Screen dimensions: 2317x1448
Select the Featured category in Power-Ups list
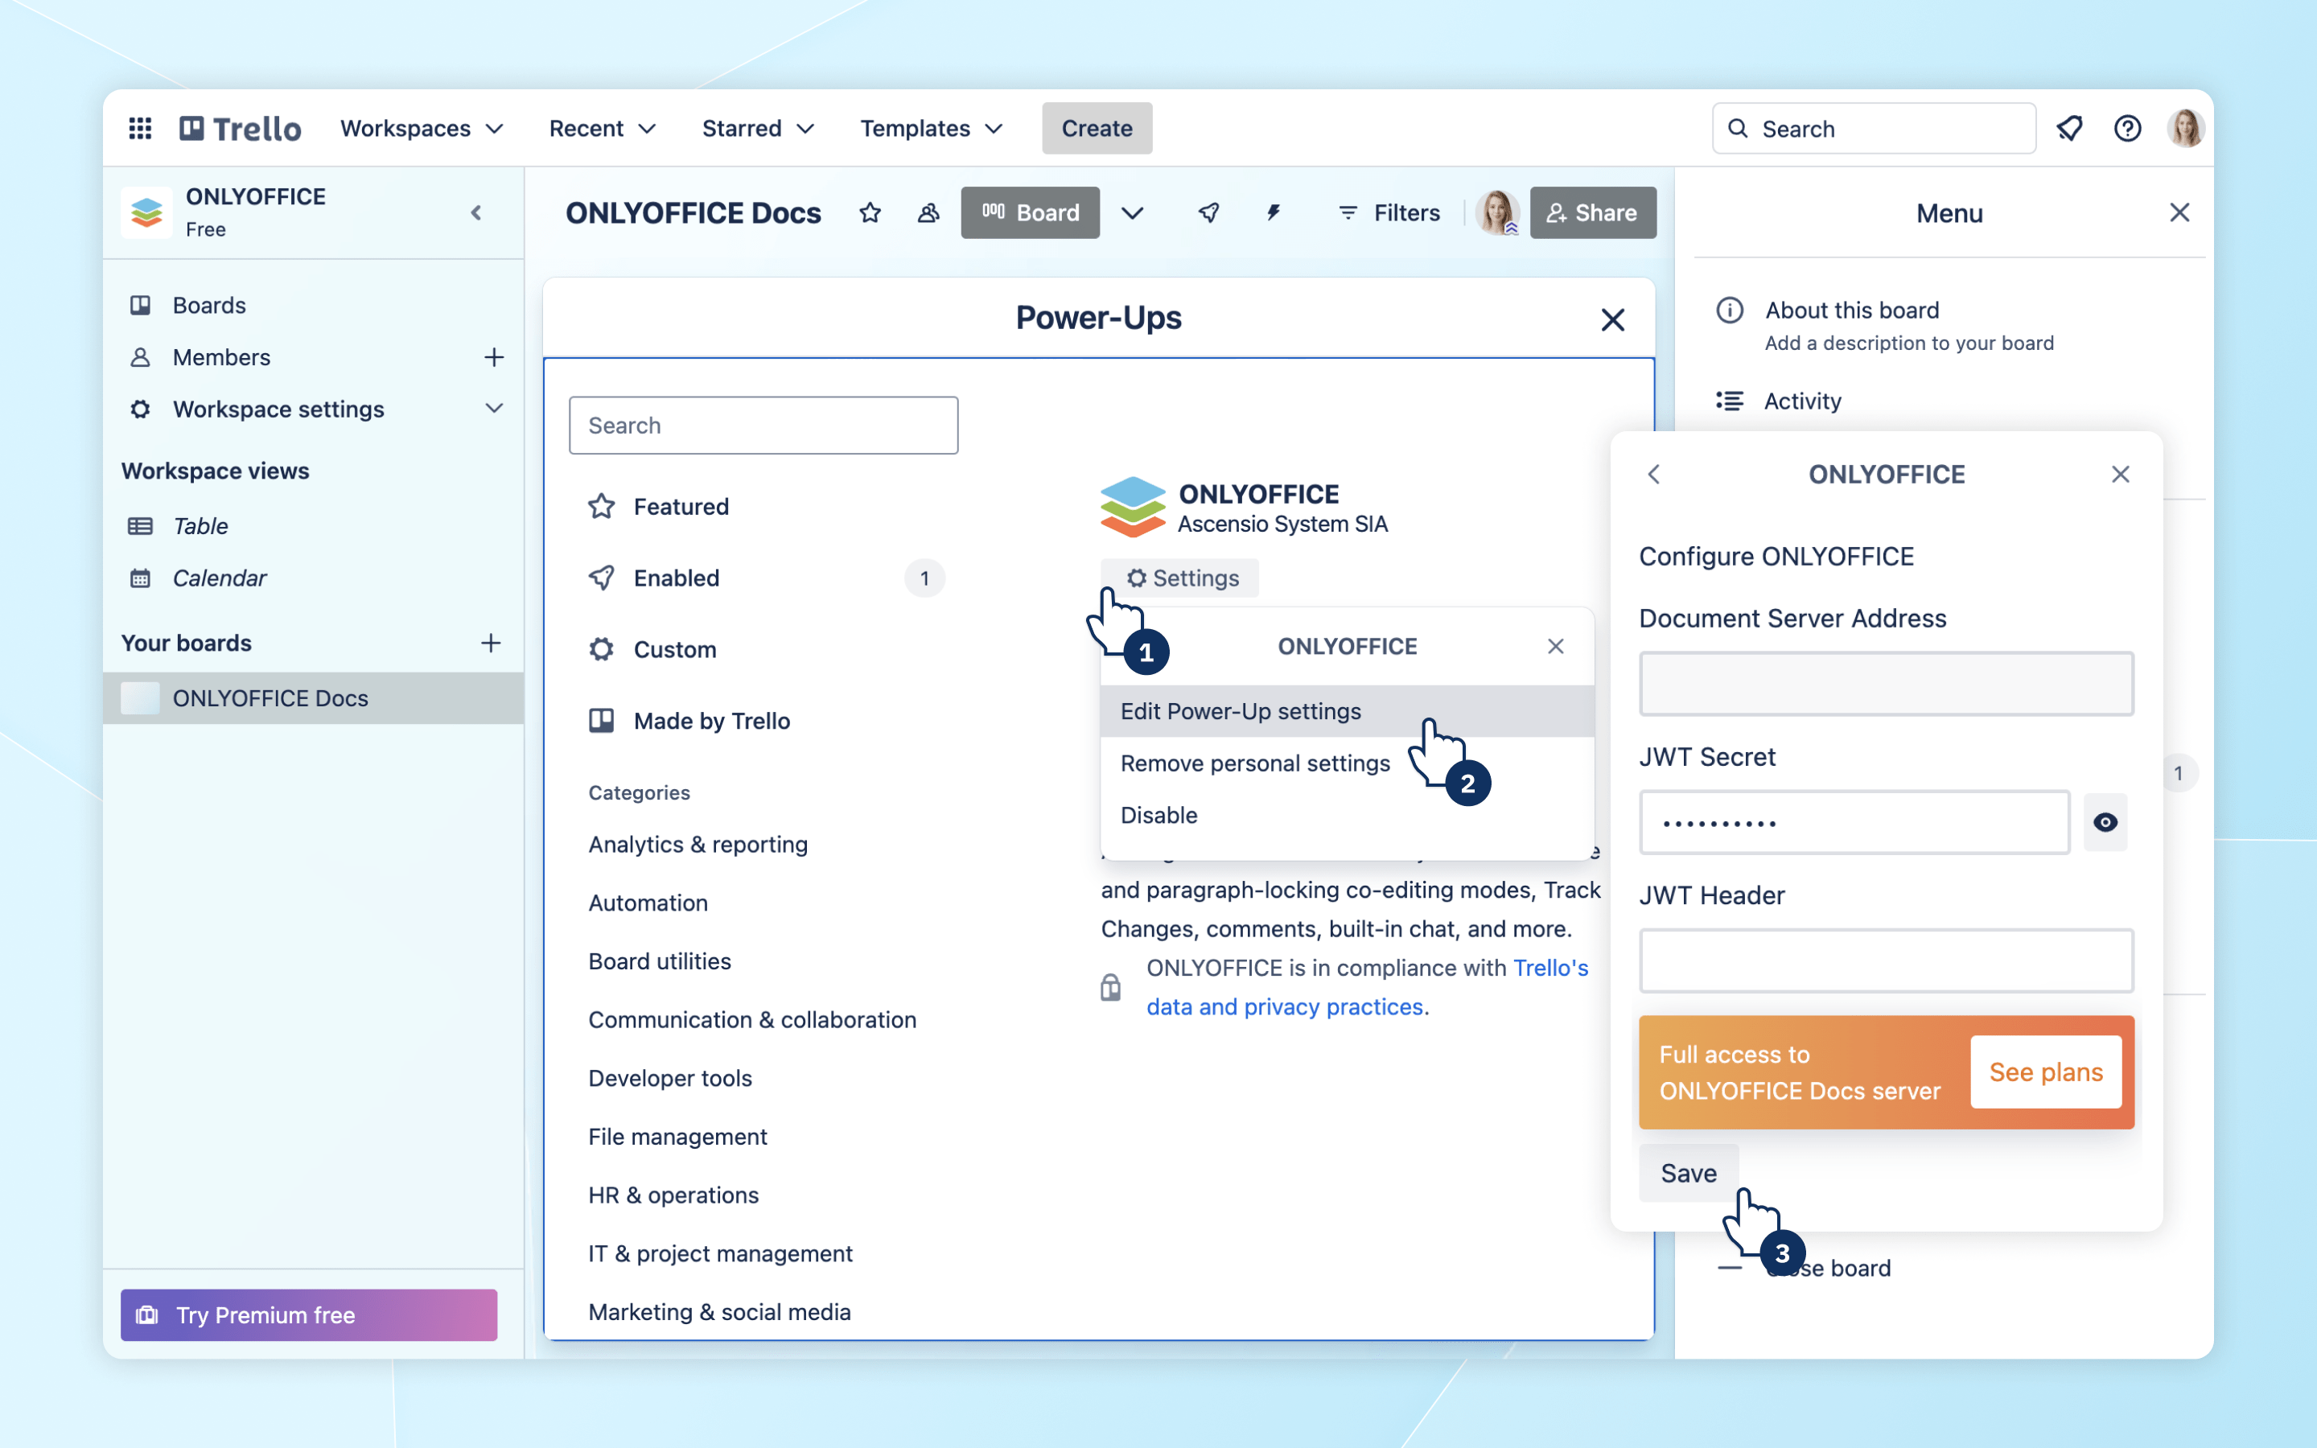[680, 507]
